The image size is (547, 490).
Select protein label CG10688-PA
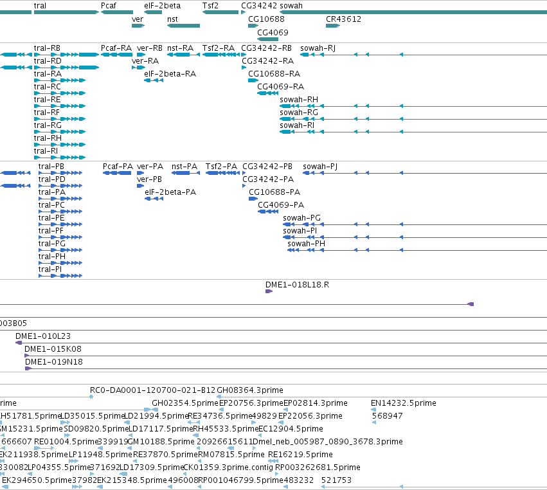coord(274,192)
